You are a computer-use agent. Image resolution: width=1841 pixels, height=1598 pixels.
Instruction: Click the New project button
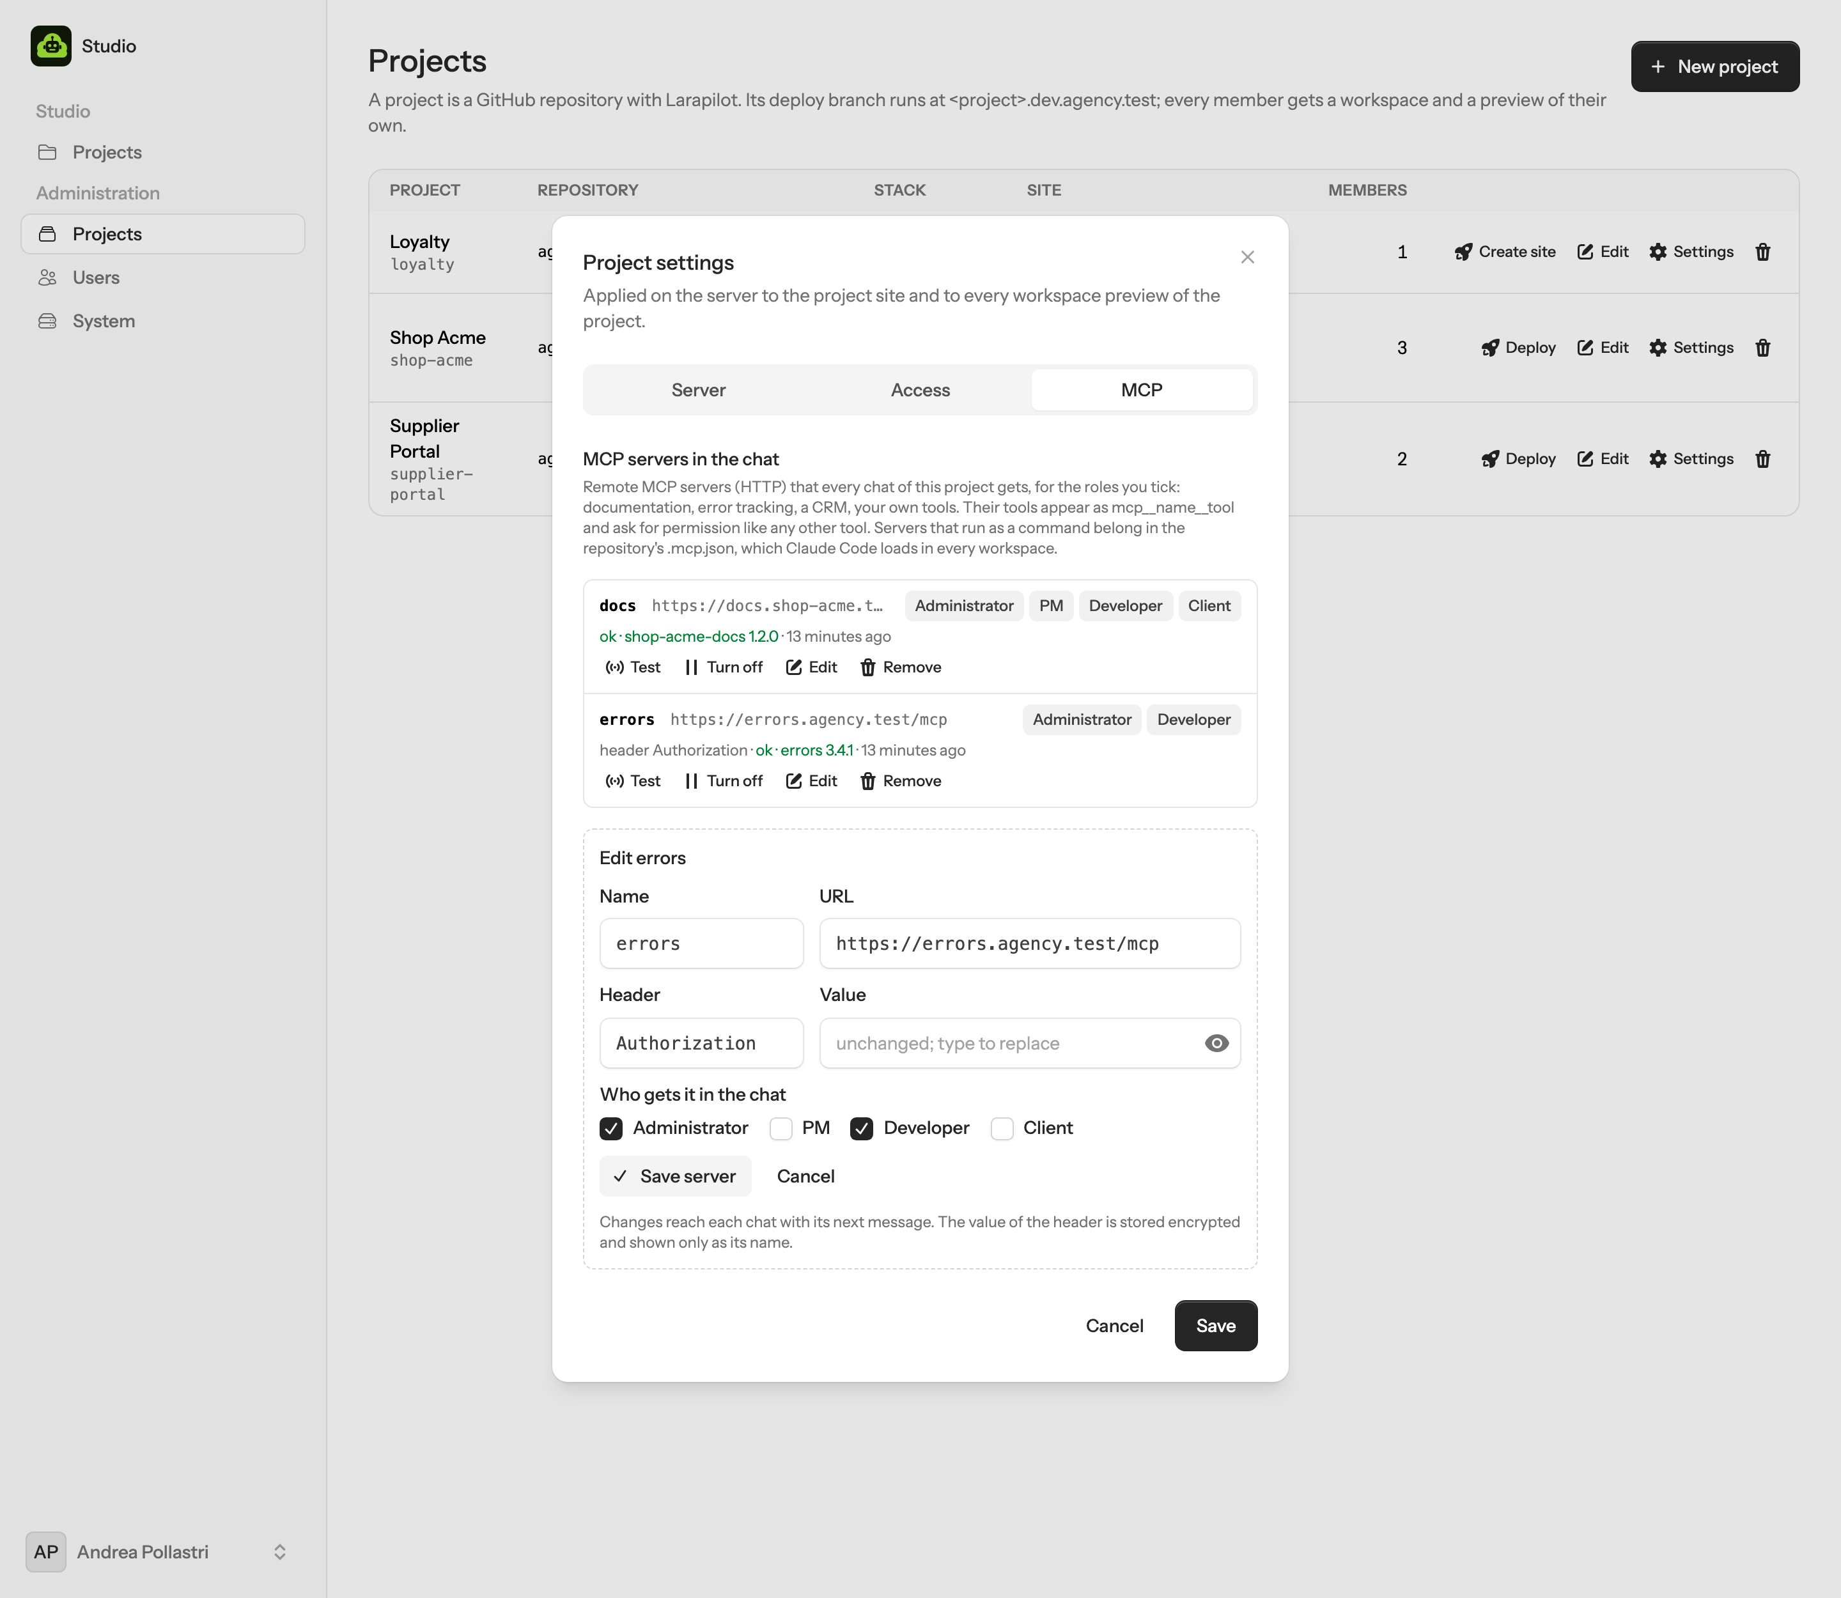pyautogui.click(x=1714, y=66)
